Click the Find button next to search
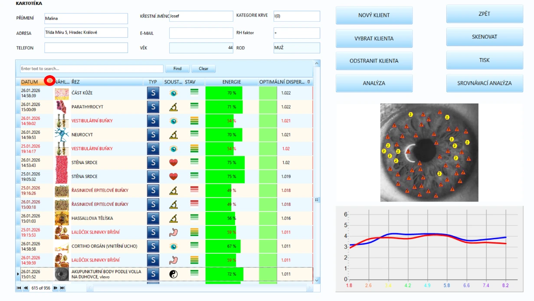This screenshot has width=534, height=301. (177, 69)
